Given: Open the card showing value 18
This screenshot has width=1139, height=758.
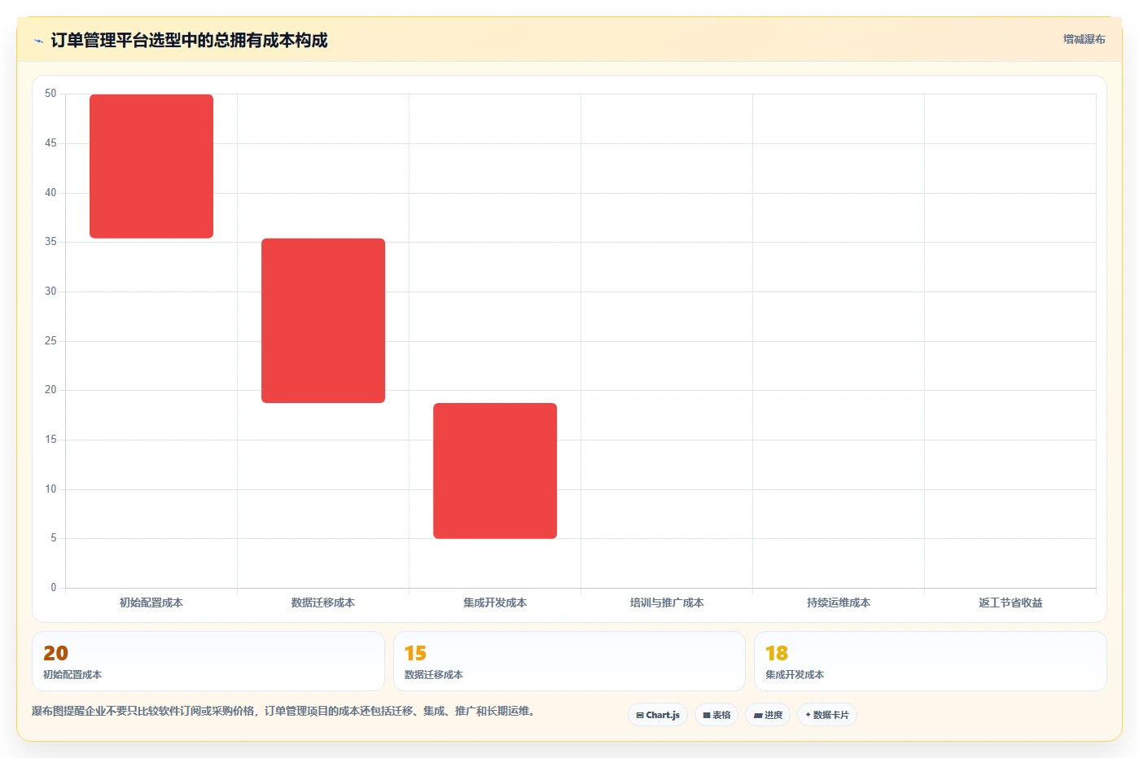Looking at the screenshot, I should (x=931, y=661).
